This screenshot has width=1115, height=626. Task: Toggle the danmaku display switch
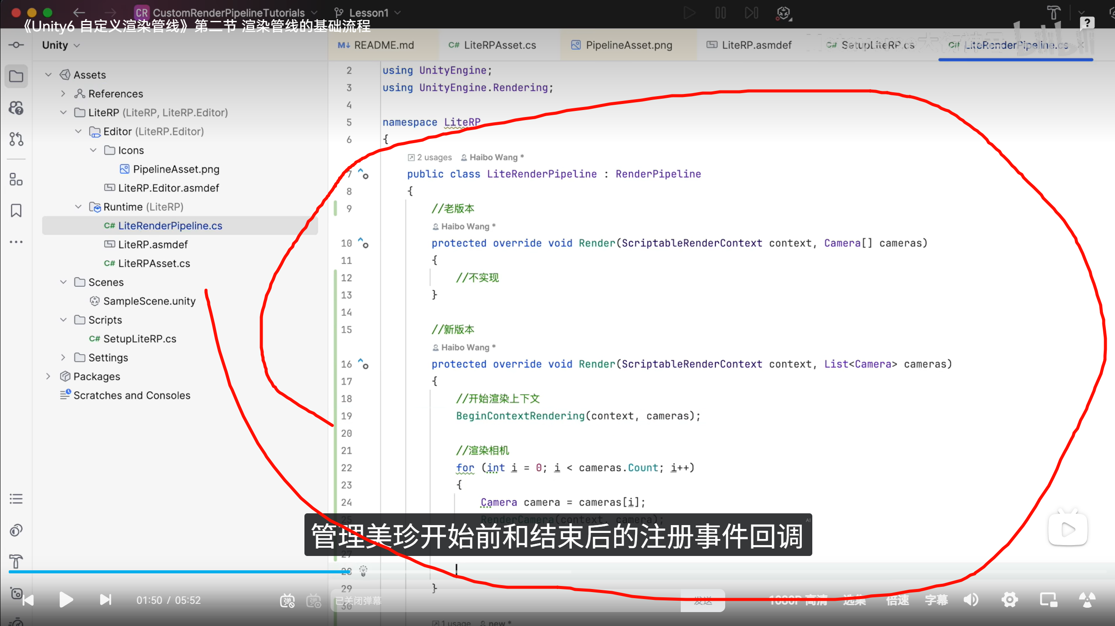click(287, 601)
